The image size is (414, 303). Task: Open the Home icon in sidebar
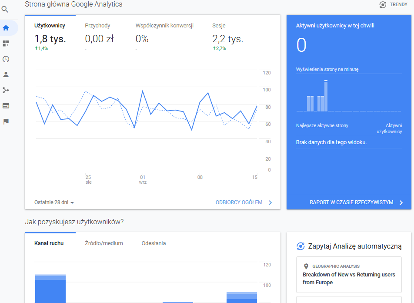click(6, 28)
